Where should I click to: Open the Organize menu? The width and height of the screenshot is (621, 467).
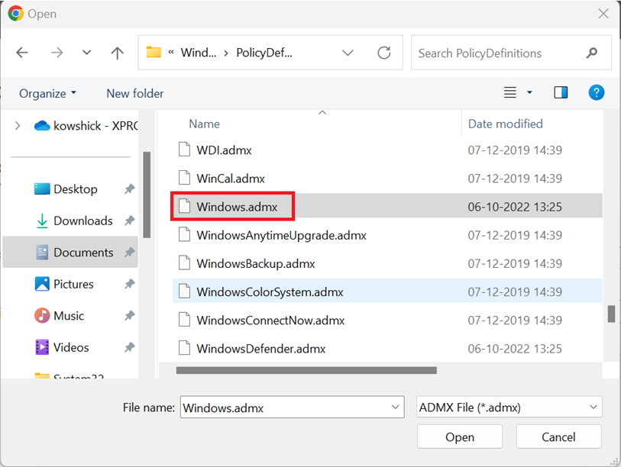(47, 93)
